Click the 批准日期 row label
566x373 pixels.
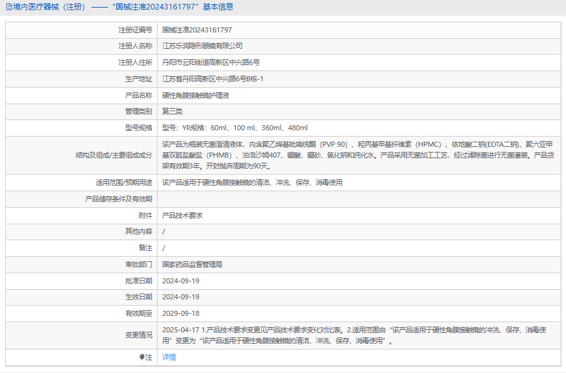click(138, 281)
